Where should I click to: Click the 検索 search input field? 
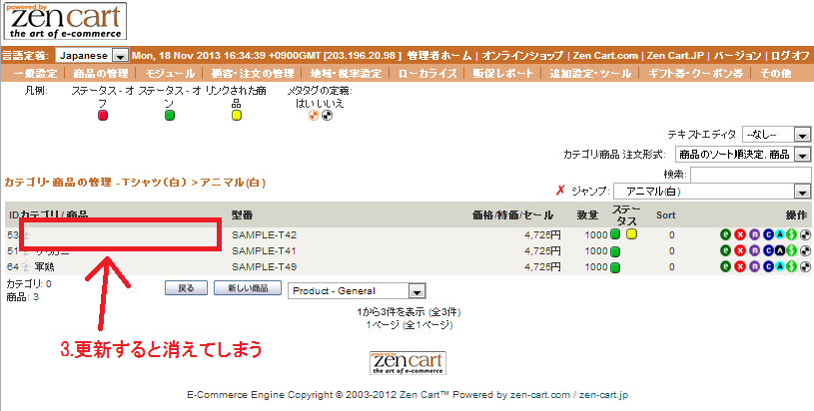coord(749,174)
